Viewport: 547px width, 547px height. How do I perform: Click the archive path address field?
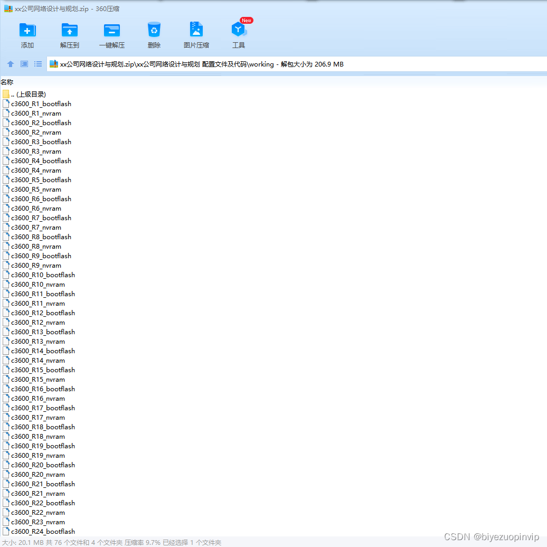click(297, 64)
